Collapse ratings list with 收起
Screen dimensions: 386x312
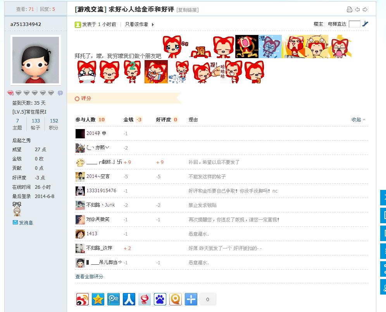pyautogui.click(x=358, y=120)
